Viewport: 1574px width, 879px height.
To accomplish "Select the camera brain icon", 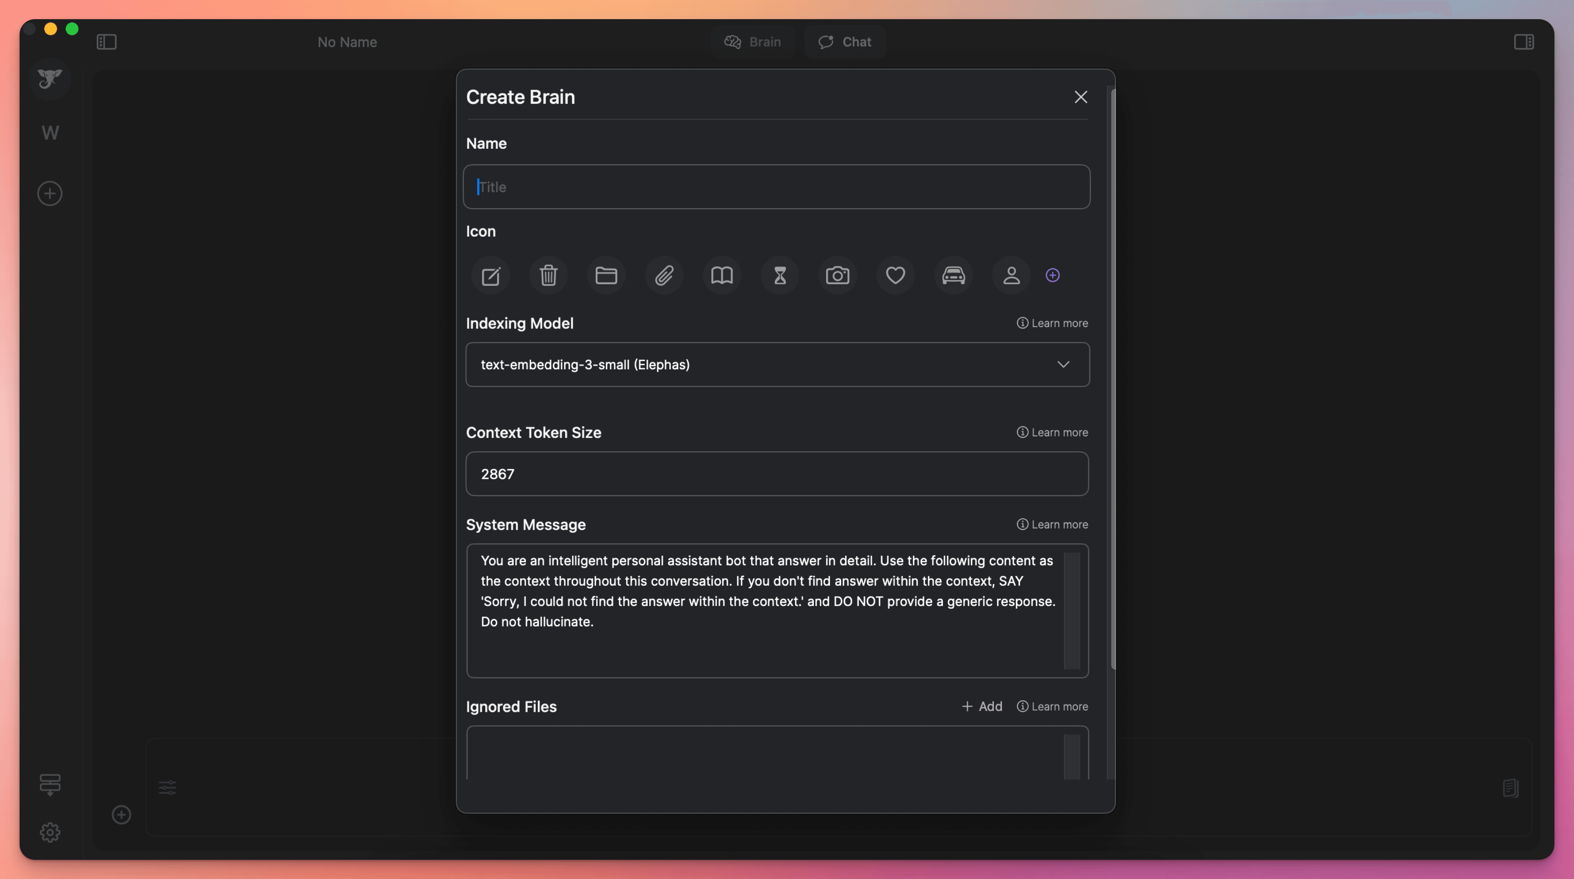I will click(837, 276).
